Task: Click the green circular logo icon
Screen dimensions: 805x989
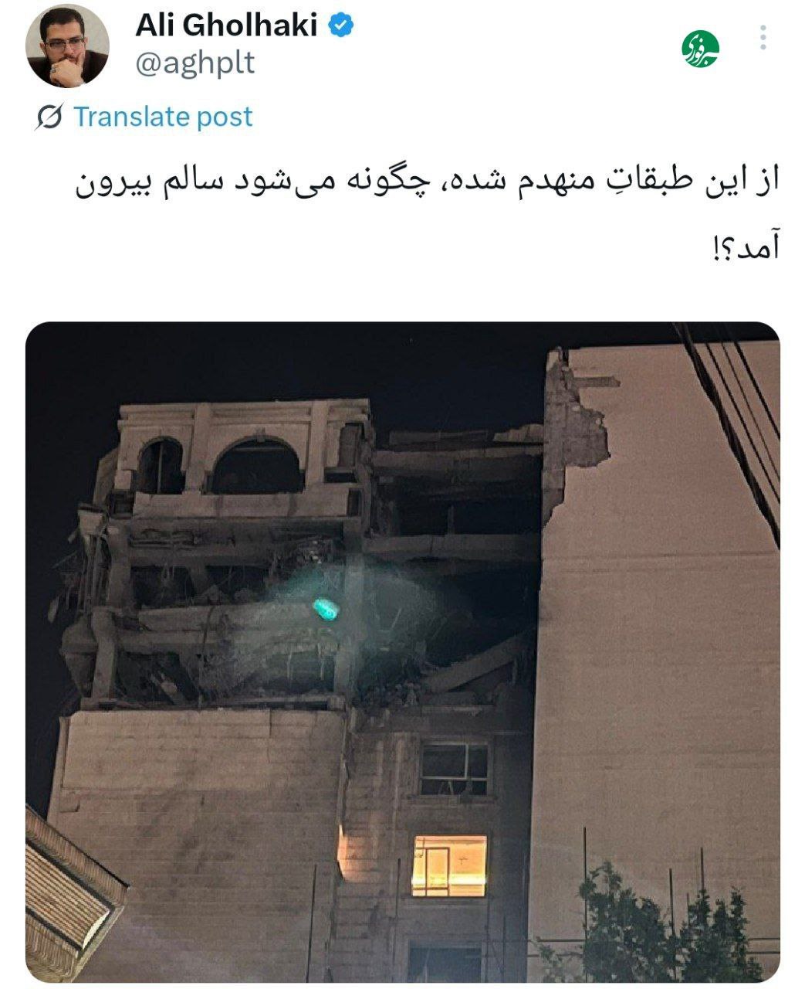Action: (701, 48)
